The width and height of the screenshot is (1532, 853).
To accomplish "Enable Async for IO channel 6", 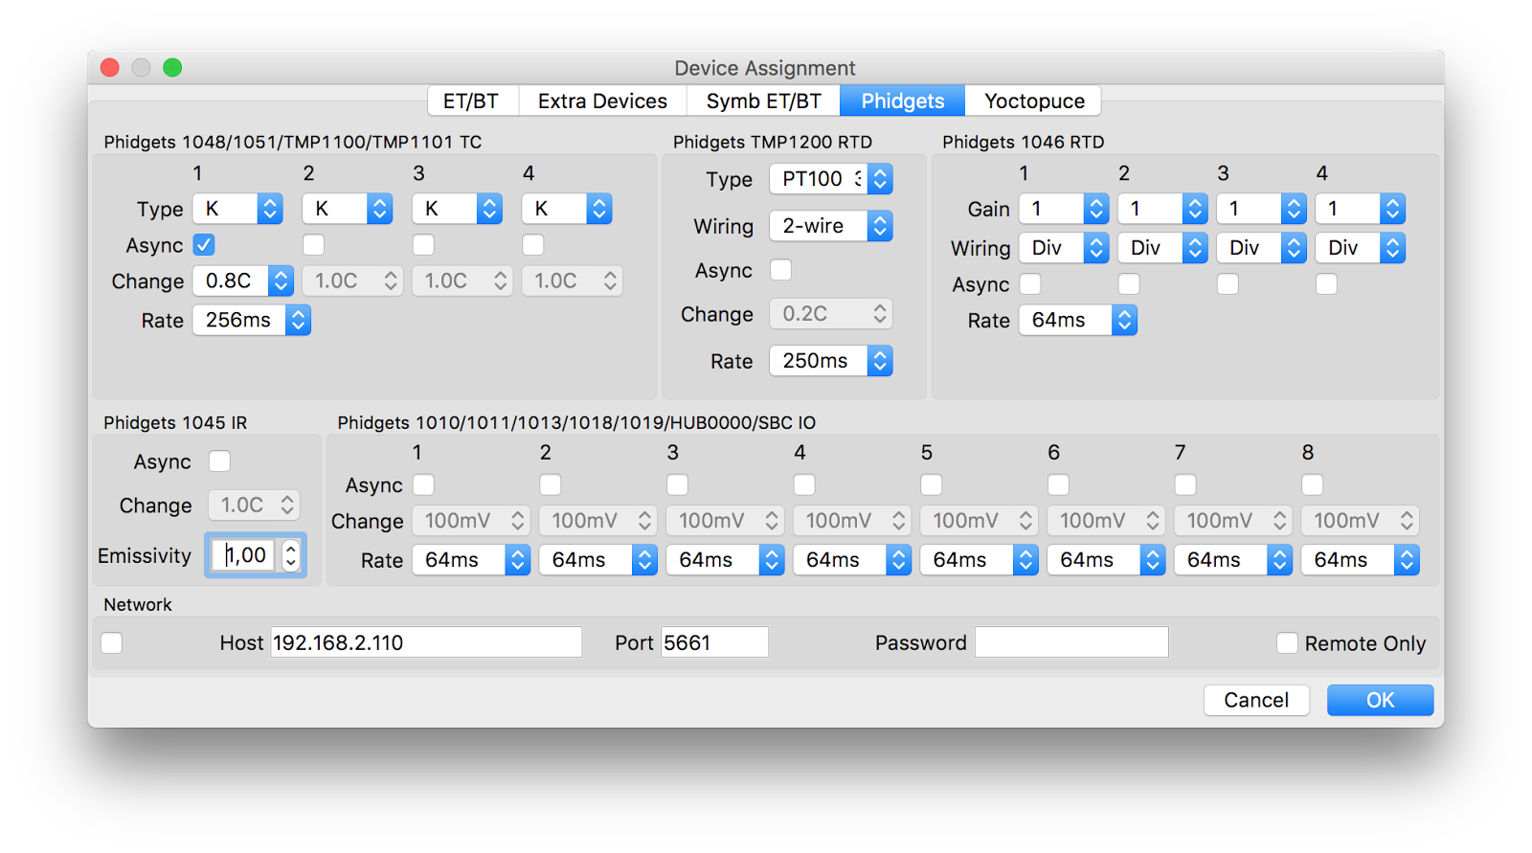I will (x=1058, y=484).
